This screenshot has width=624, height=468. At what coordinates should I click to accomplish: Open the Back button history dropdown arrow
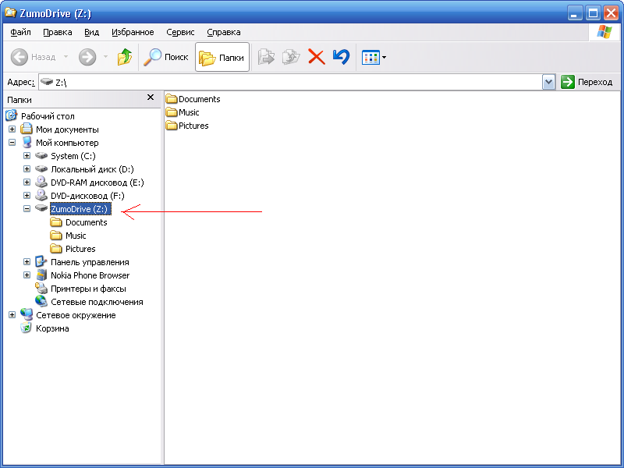tap(66, 57)
